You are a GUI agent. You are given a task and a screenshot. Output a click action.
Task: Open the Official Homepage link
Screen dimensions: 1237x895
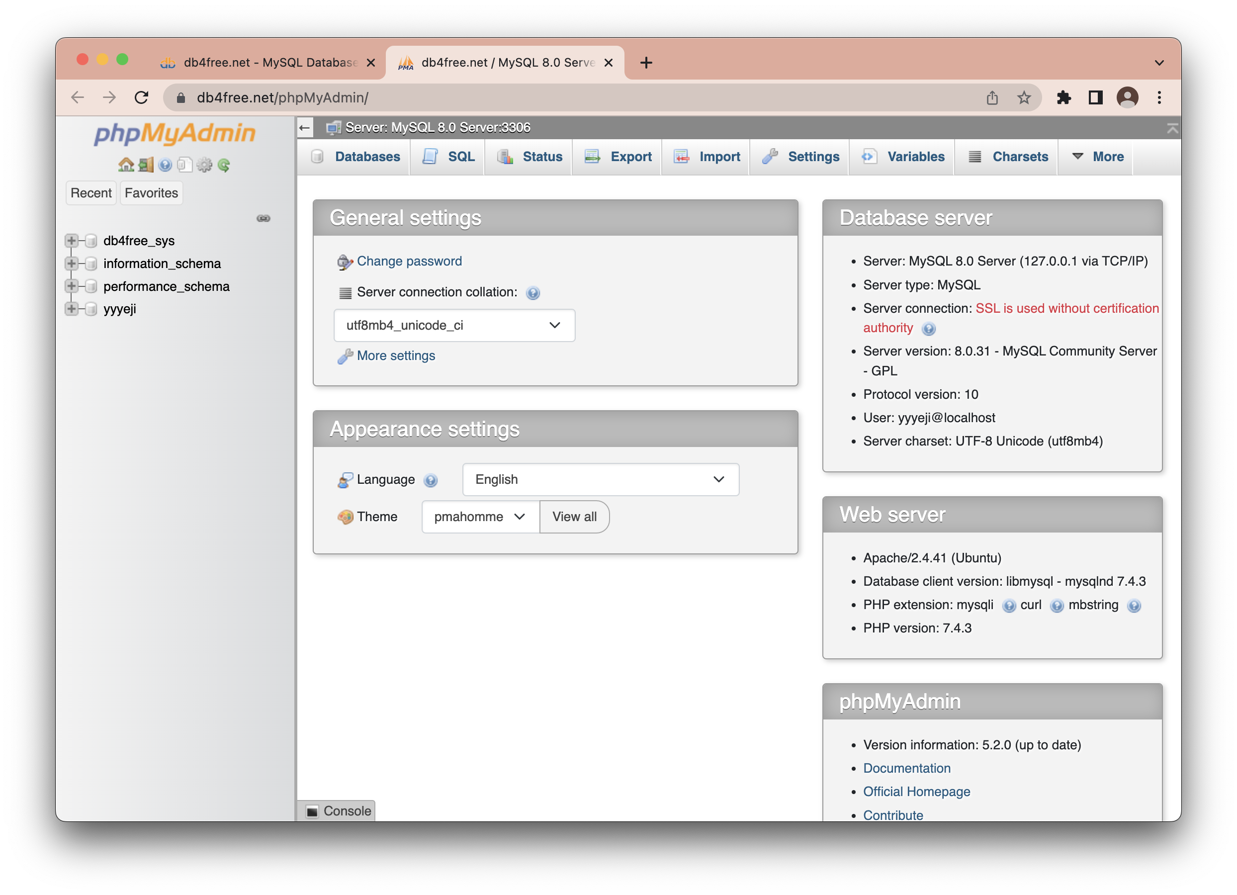click(916, 792)
